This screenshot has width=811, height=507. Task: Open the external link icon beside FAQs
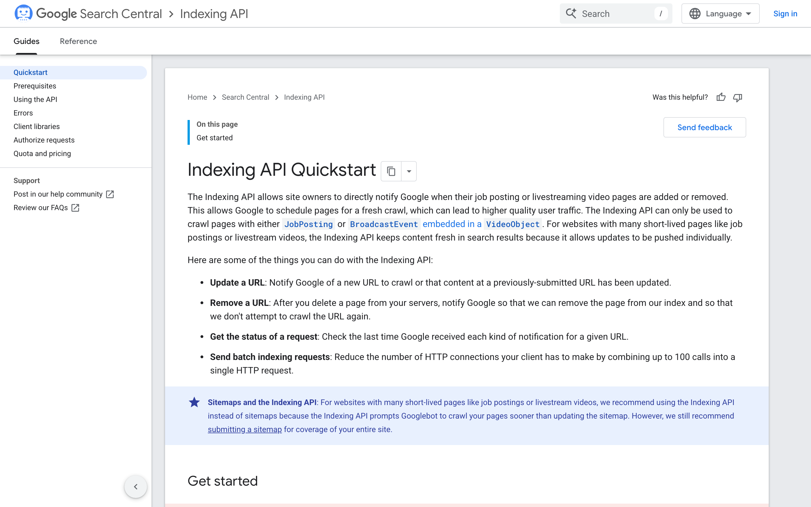75,208
